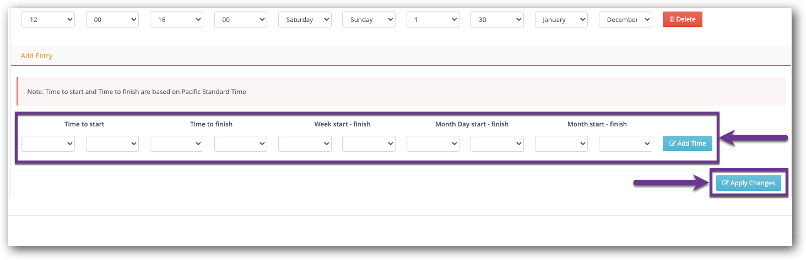Click the 'Month Day start - finish' label
This screenshot has width=806, height=260.
(x=472, y=124)
